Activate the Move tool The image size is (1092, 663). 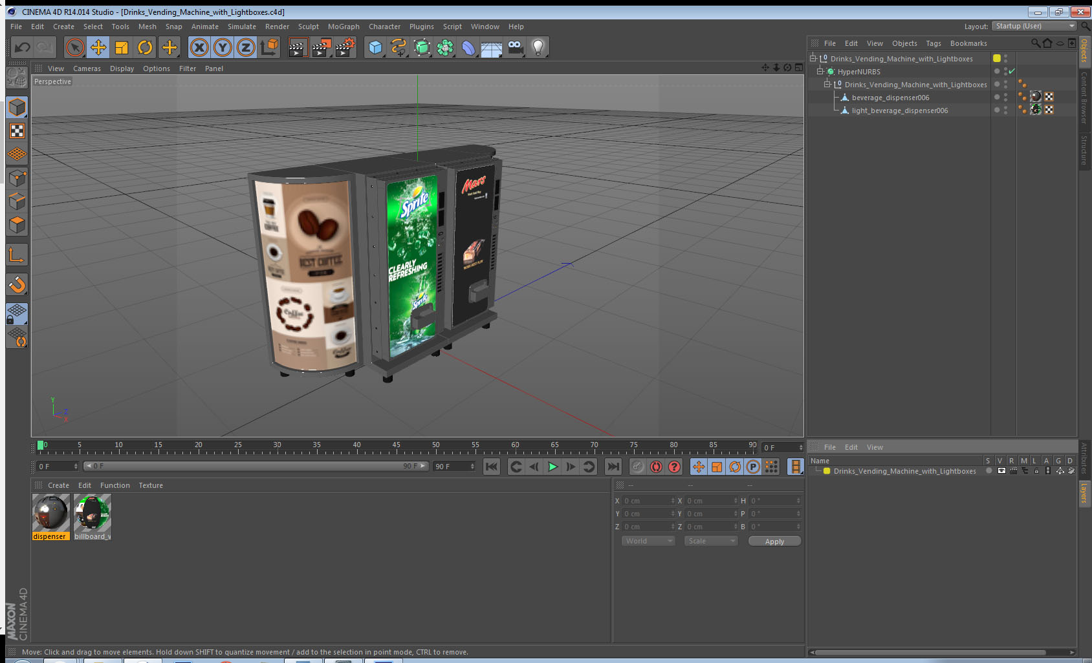[x=98, y=47]
